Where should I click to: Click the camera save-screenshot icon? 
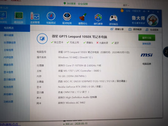(x=130, y=29)
